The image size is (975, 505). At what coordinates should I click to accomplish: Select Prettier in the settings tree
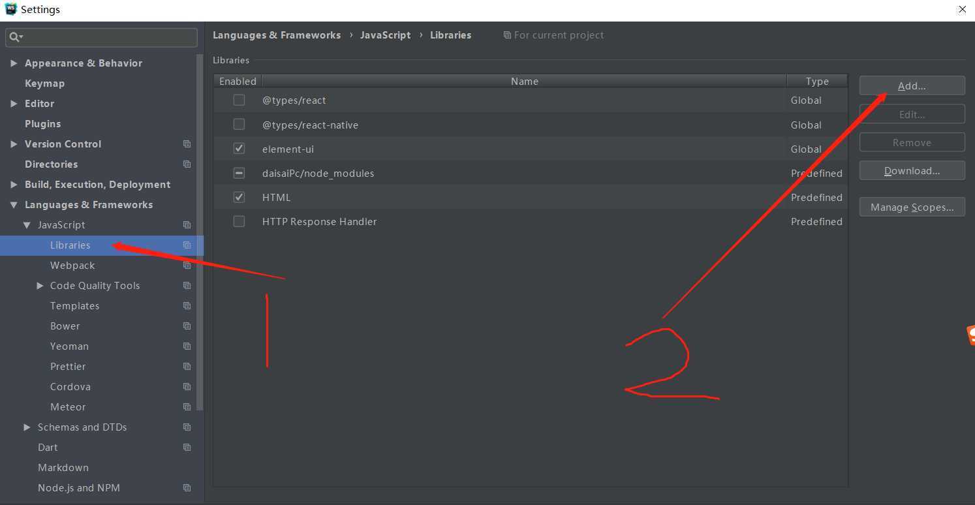68,367
